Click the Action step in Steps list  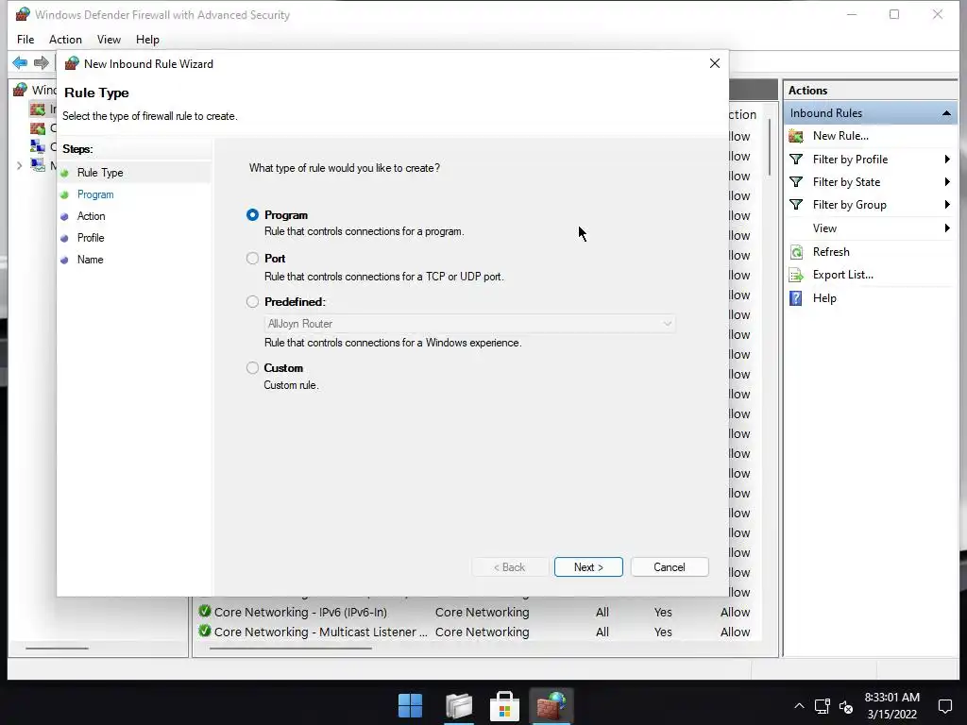[x=92, y=216]
